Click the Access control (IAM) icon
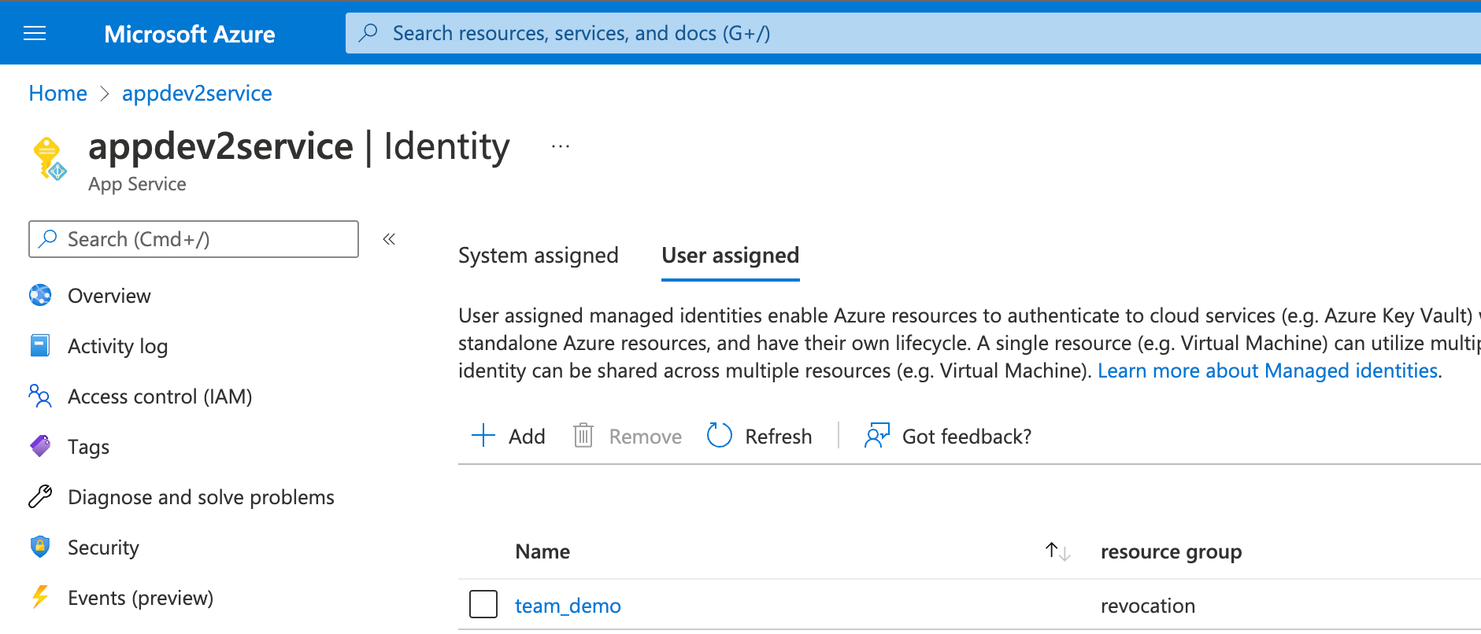This screenshot has height=634, width=1481. pyautogui.click(x=40, y=396)
